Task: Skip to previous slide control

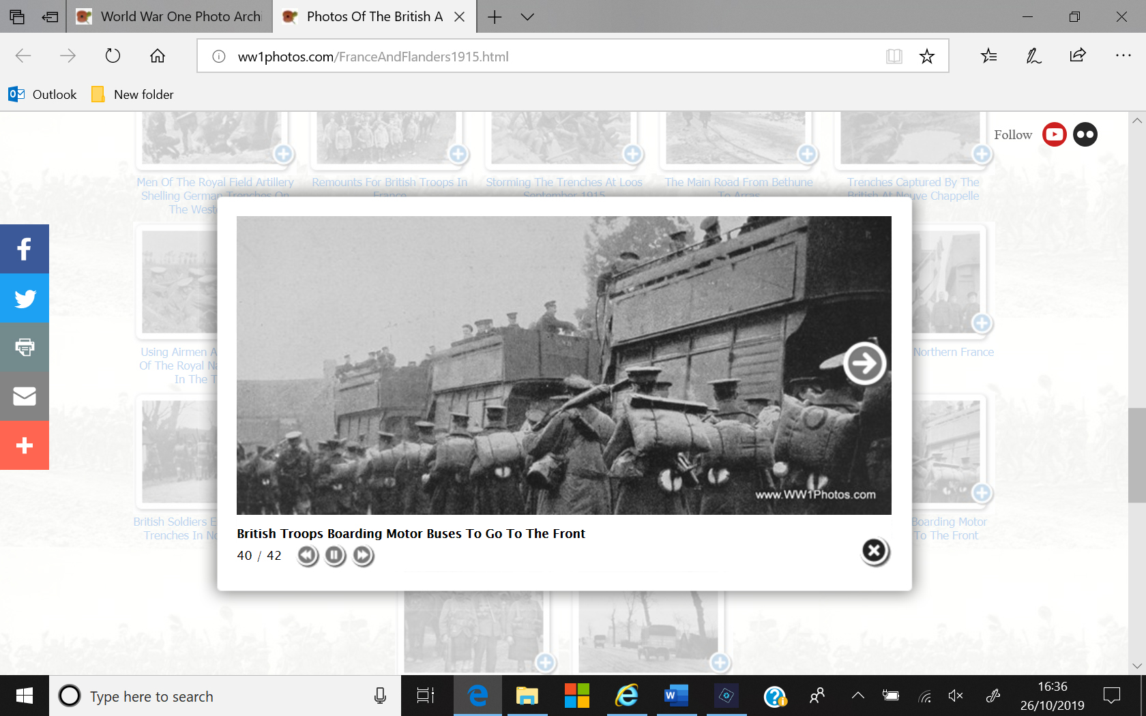Action: coord(308,556)
